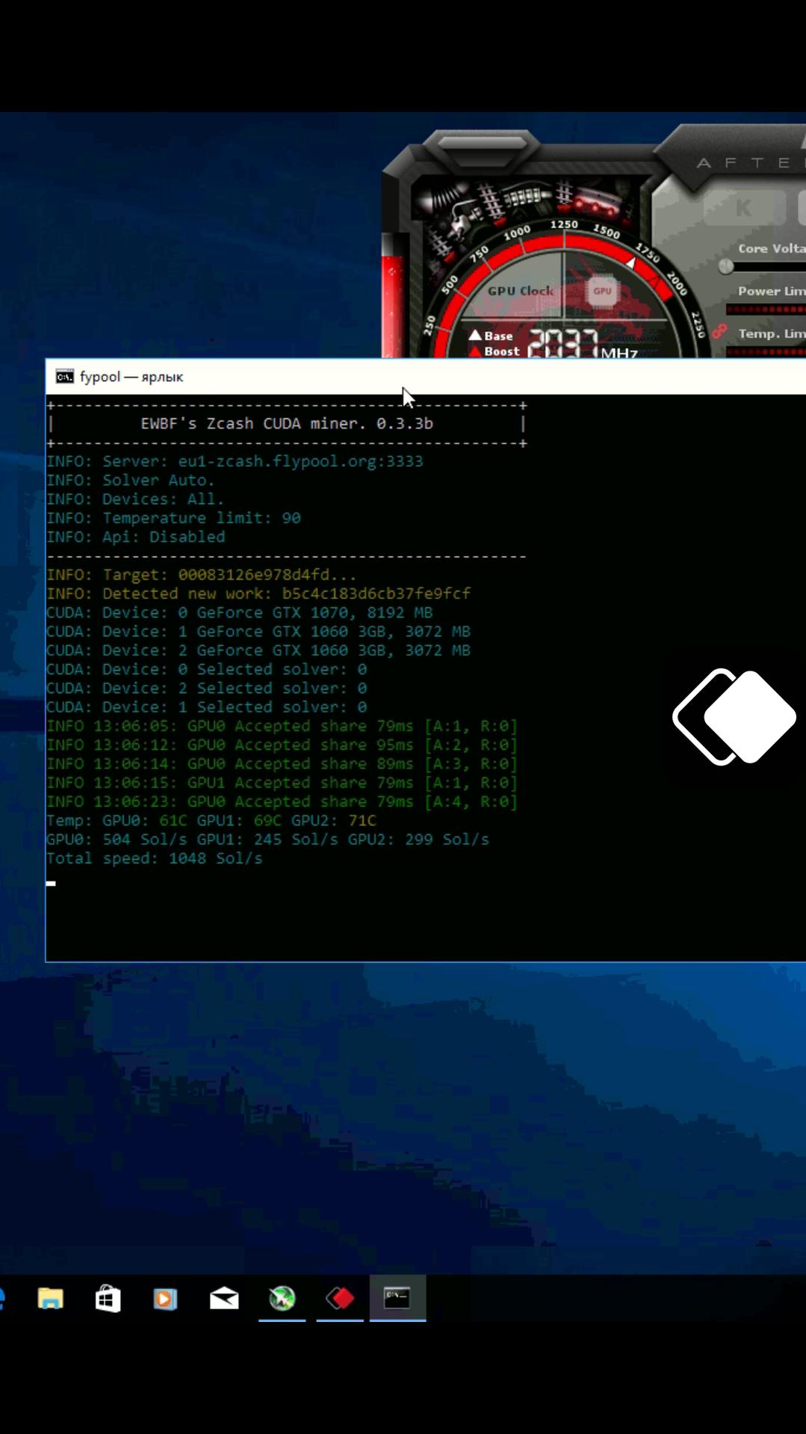Click 'INFO: Target: 00083126e978d4fd...' line
The width and height of the screenshot is (806, 1434).
pyautogui.click(x=202, y=574)
